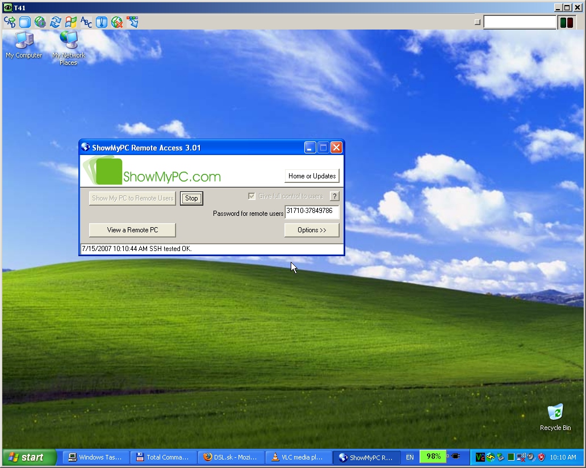Screen dimensions: 586x468
Task: Stop sharing with the Stop button
Action: point(191,198)
